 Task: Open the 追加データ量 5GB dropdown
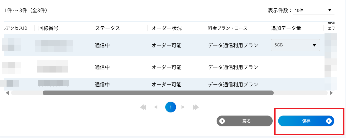click(295, 45)
